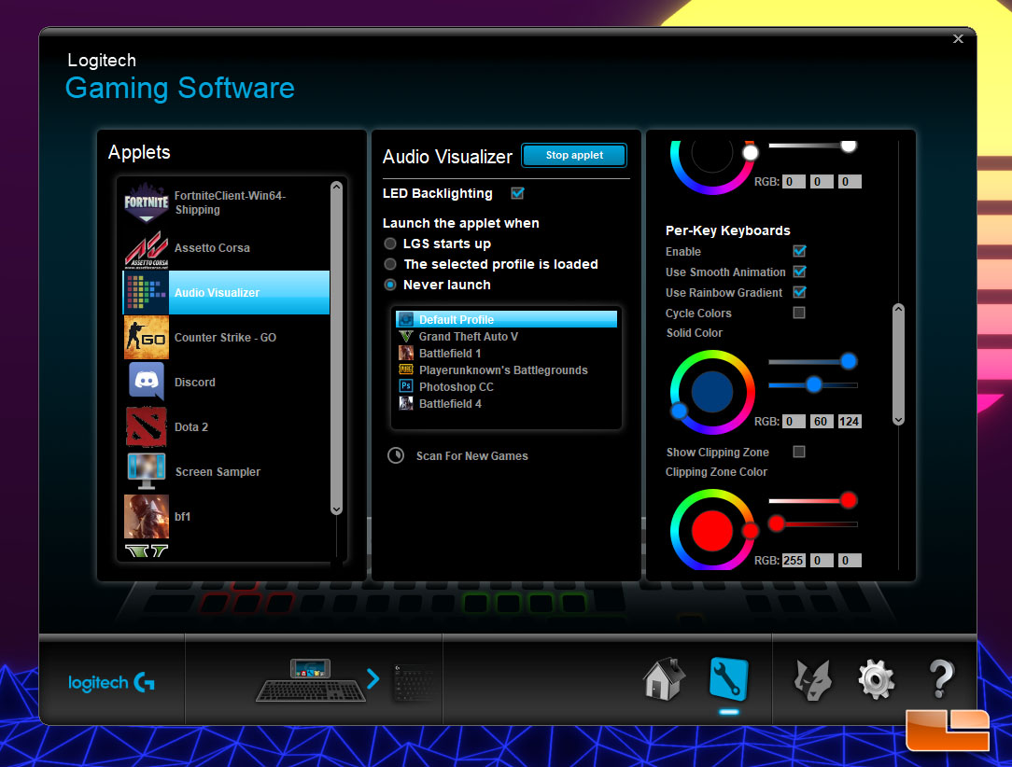Select the Battlefield 1 profile
The image size is (1012, 767).
(x=507, y=353)
